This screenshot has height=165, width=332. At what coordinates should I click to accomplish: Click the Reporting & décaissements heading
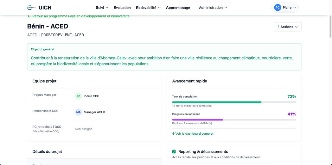pyautogui.click(x=203, y=151)
